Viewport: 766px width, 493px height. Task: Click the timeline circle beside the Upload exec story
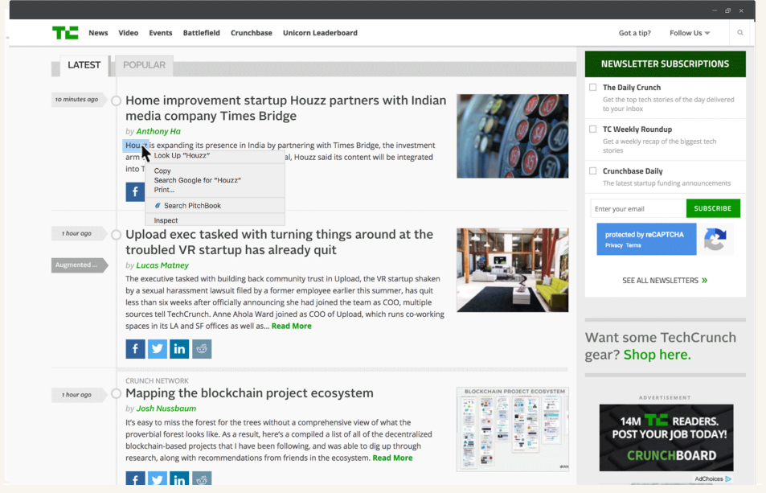pos(116,235)
